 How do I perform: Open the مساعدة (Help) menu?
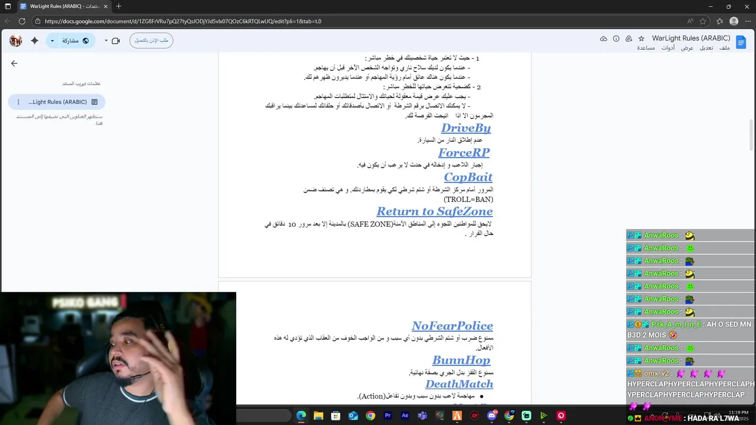(x=646, y=48)
